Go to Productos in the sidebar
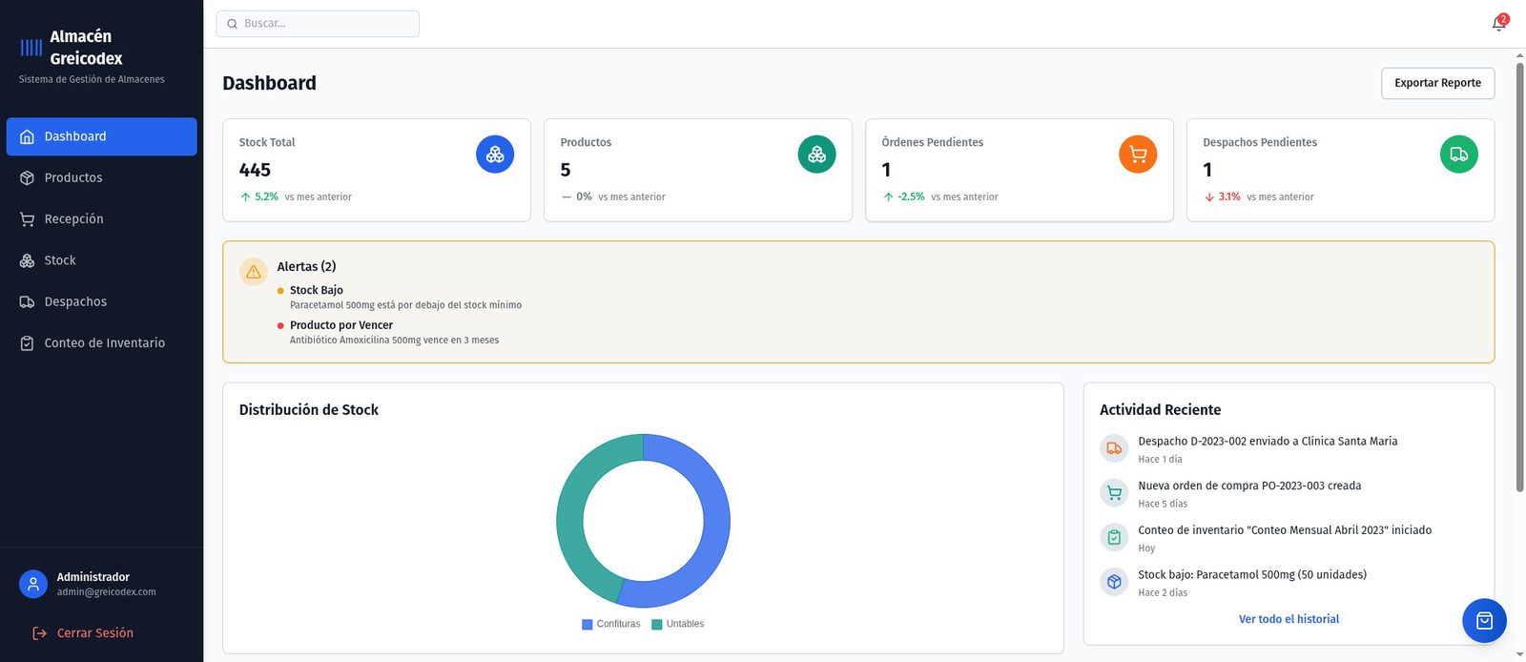This screenshot has width=1526, height=662. (101, 178)
